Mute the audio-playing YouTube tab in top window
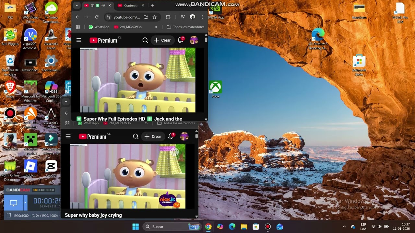Image resolution: width=415 pixels, height=233 pixels. pos(103,6)
